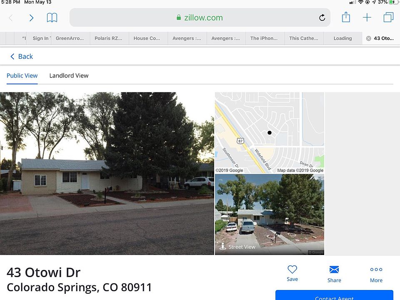Save listing with heart icon
Image resolution: width=400 pixels, height=300 pixels.
292,273
